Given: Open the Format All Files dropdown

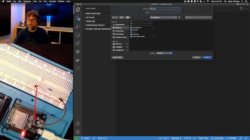Looking at the screenshot, I should tap(164, 53).
